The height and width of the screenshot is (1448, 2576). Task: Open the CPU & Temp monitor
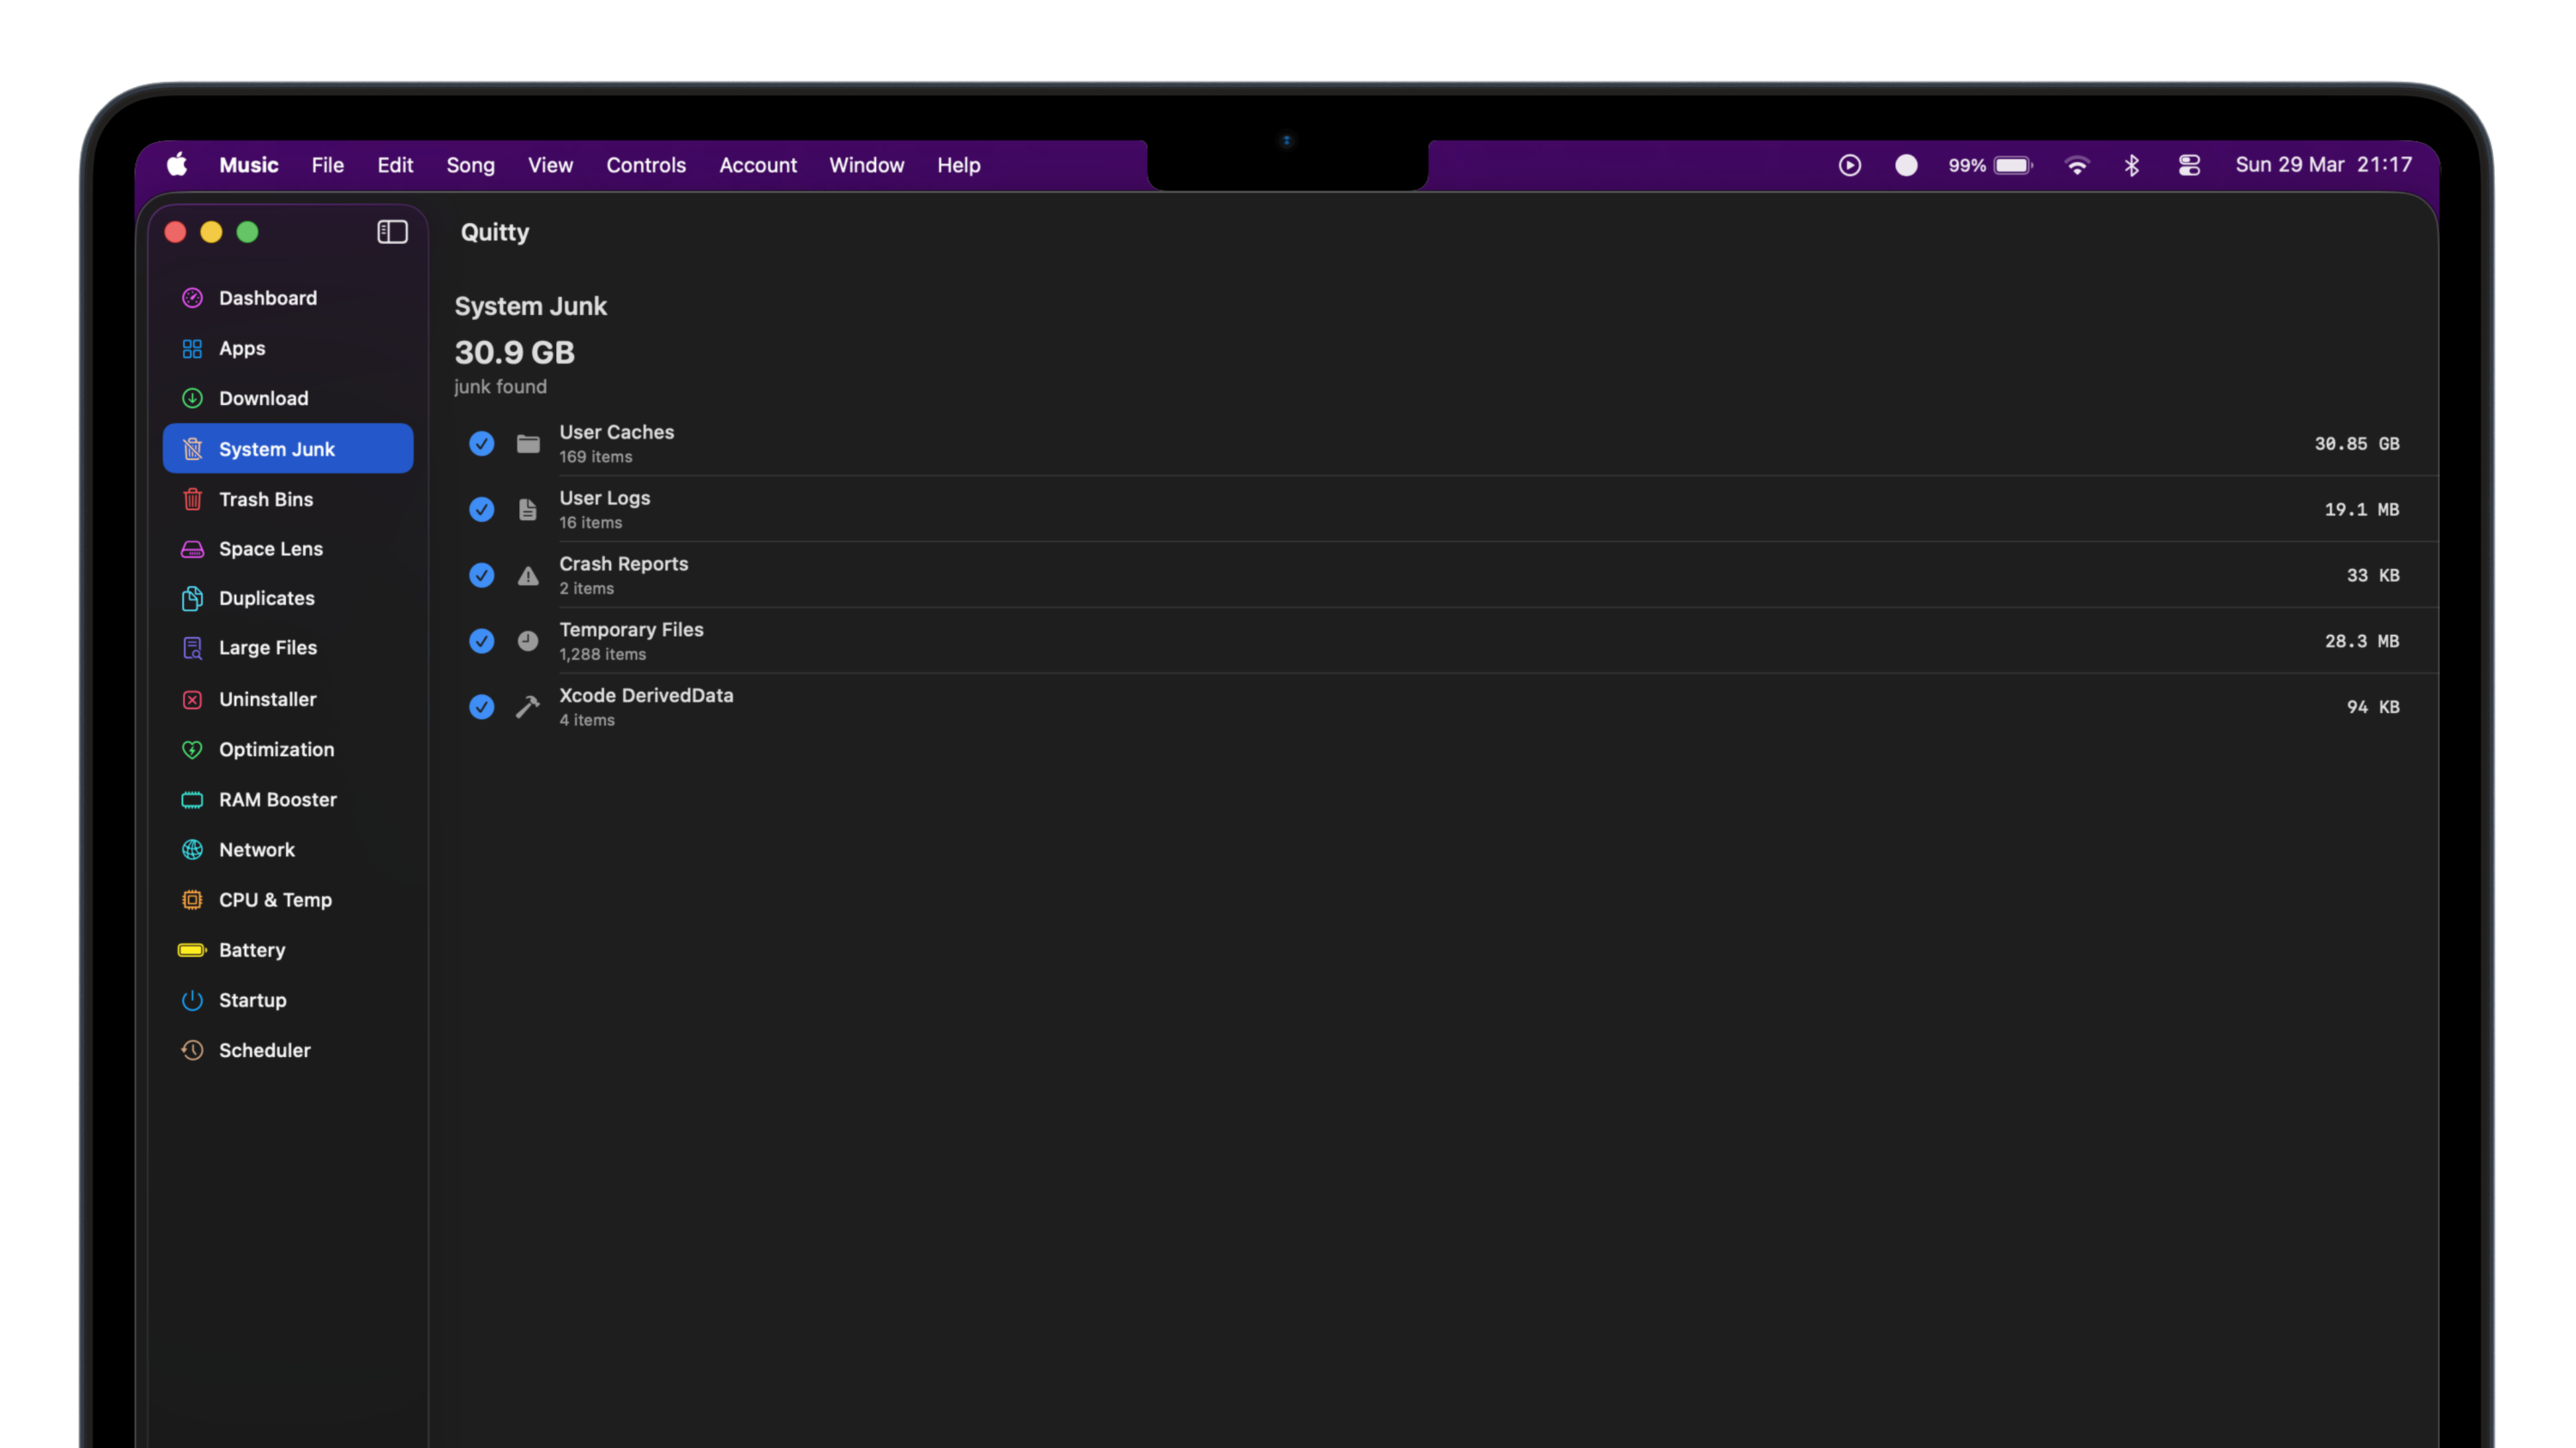pyautogui.click(x=275, y=900)
